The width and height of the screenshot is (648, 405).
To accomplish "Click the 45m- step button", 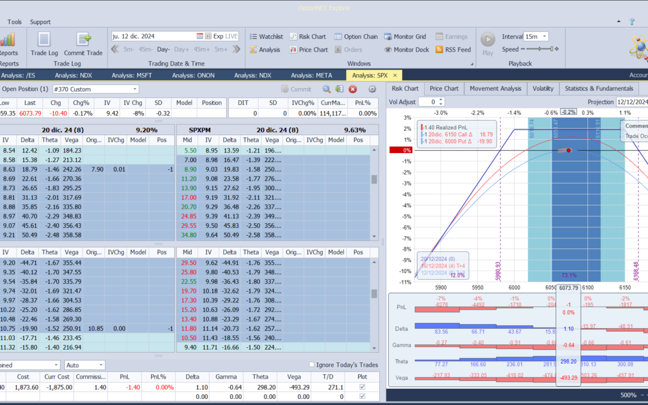I will (x=145, y=49).
